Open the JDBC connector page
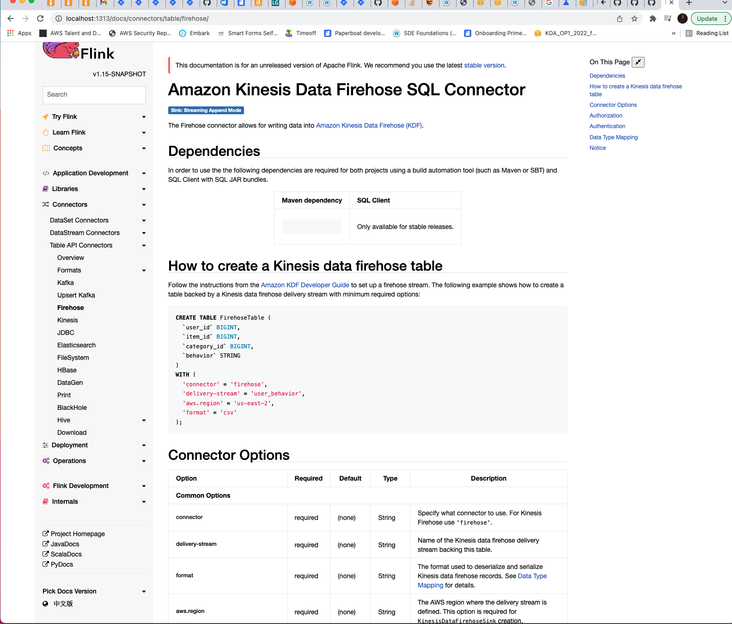 point(66,333)
